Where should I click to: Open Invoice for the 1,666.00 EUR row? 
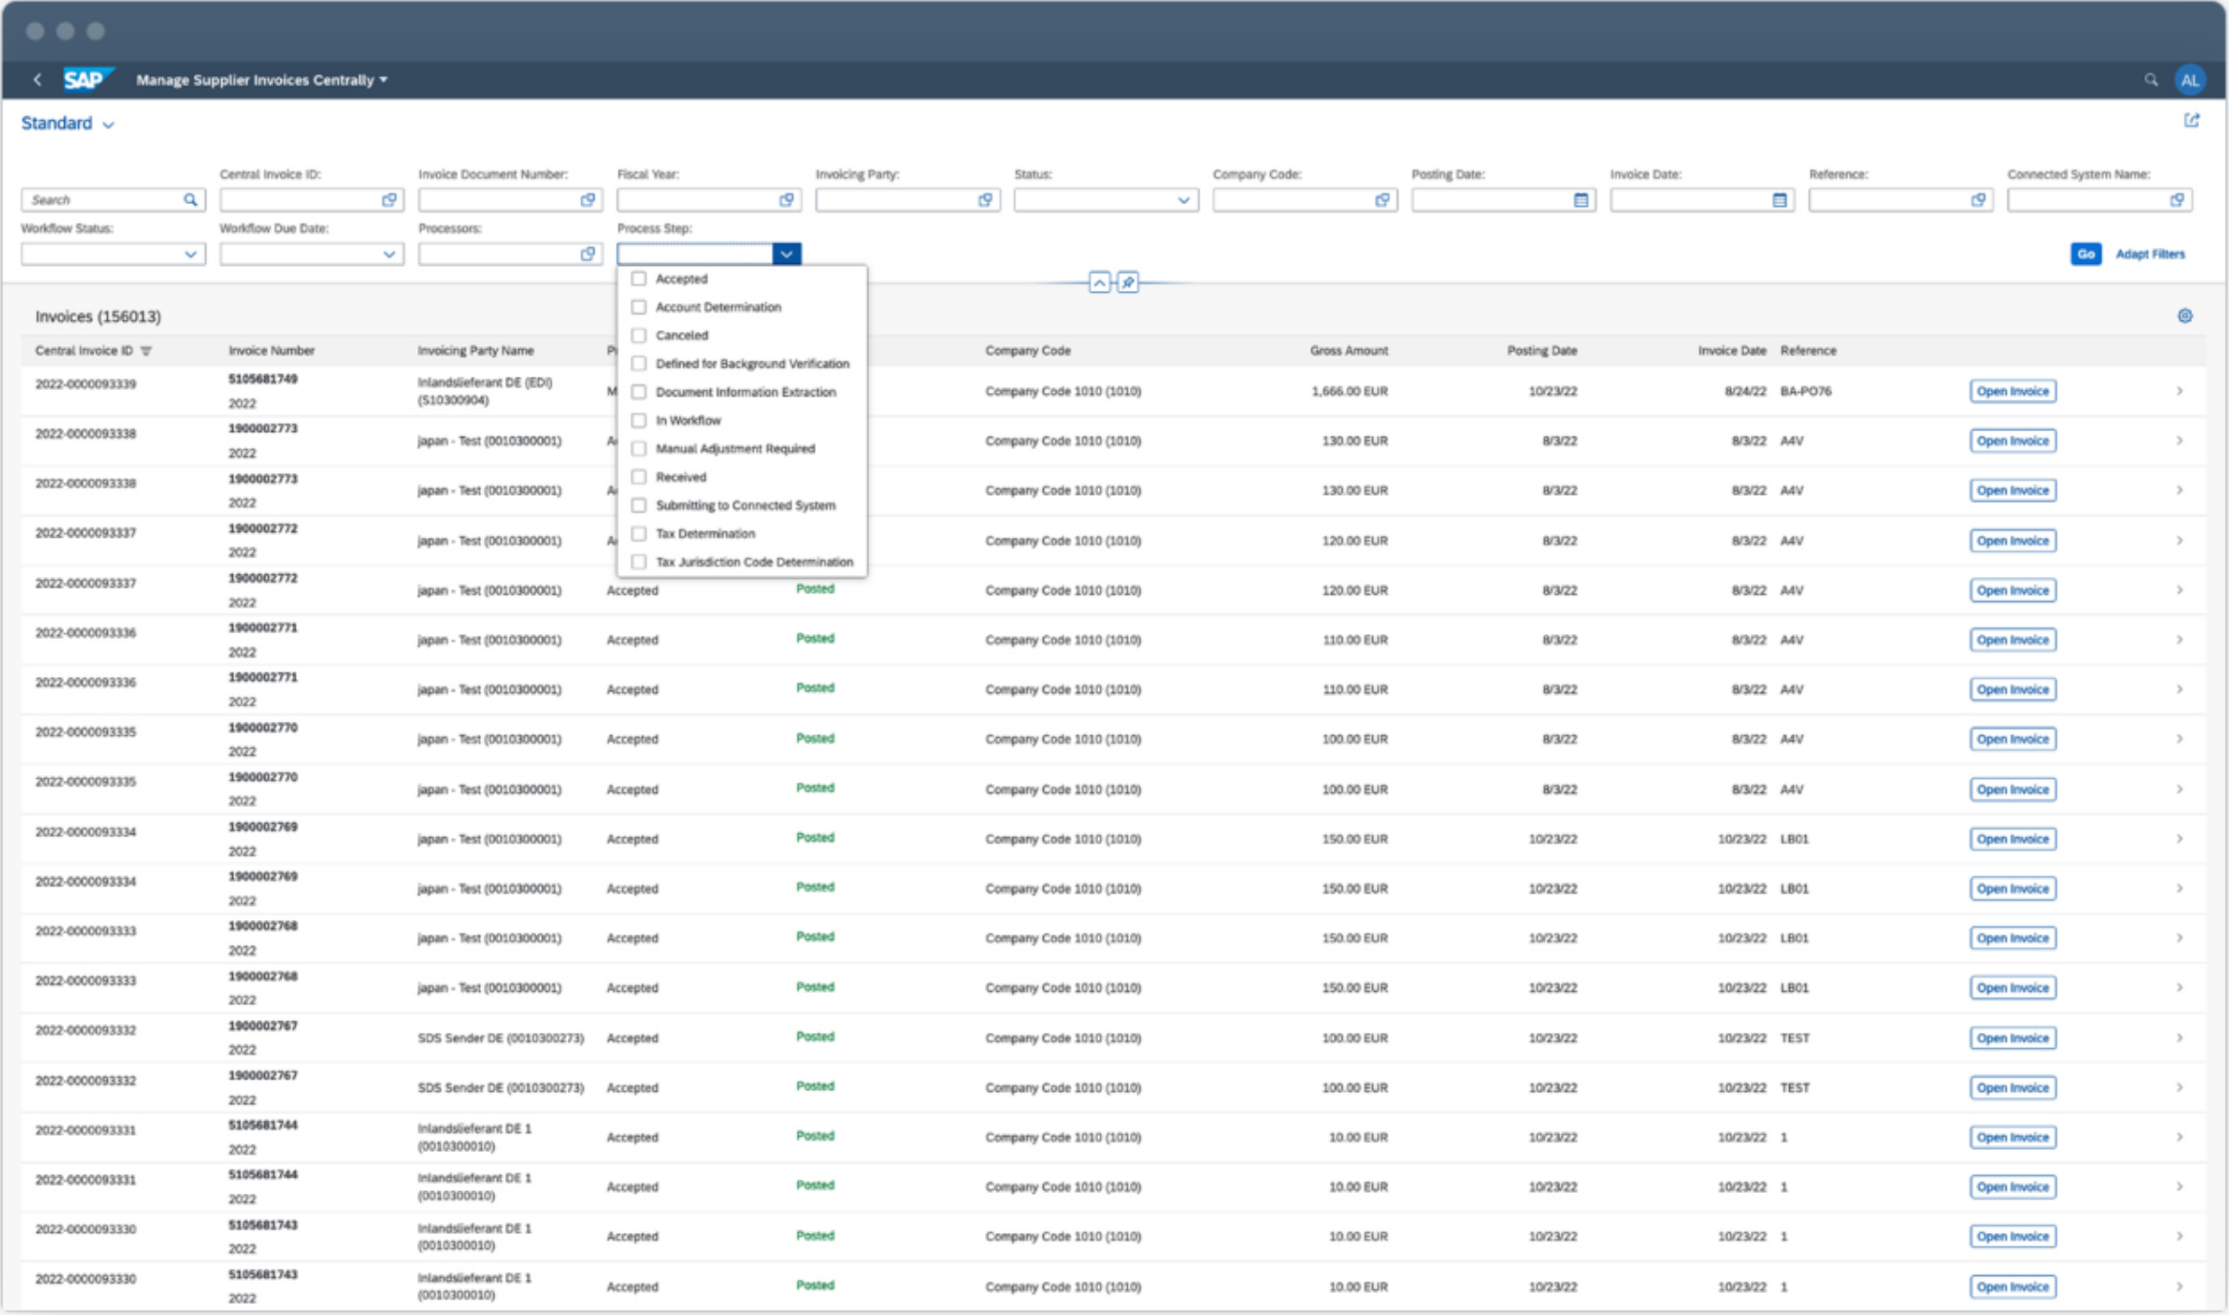2012,392
